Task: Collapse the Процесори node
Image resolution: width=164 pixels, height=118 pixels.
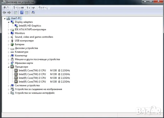Action: click(x=8, y=67)
